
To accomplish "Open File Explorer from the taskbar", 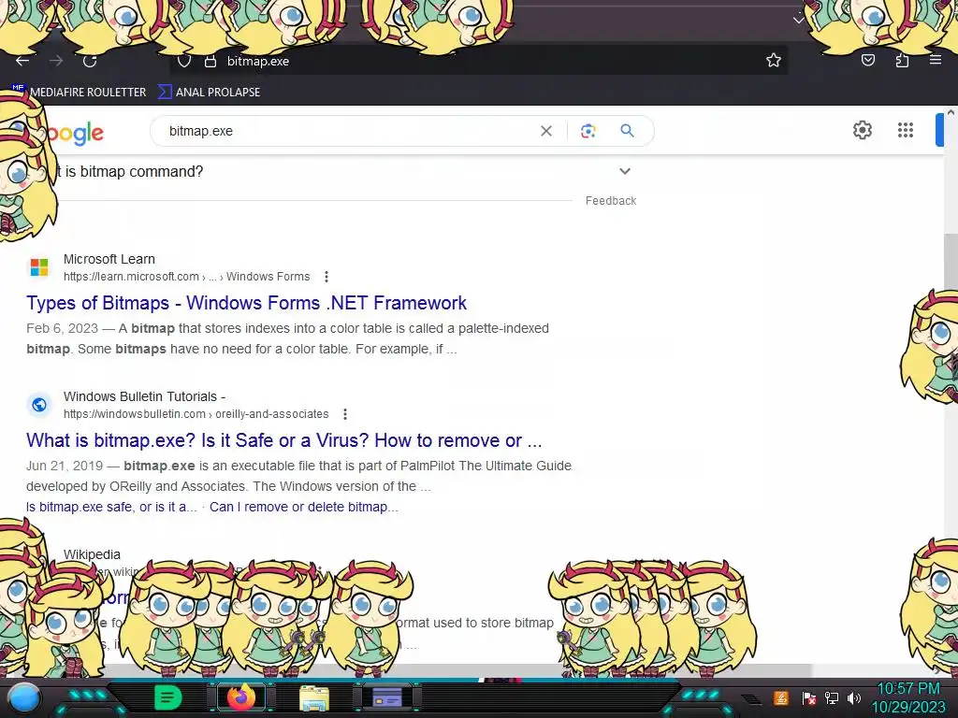I will click(314, 698).
